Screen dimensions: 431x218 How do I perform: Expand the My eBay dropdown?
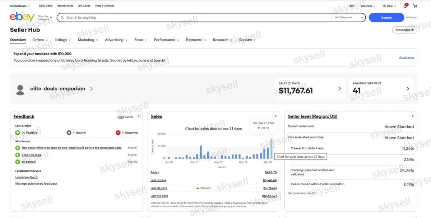[389, 6]
